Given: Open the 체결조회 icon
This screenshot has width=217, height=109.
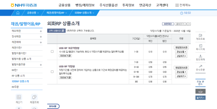Looking at the screenshot, I should point(34,97).
